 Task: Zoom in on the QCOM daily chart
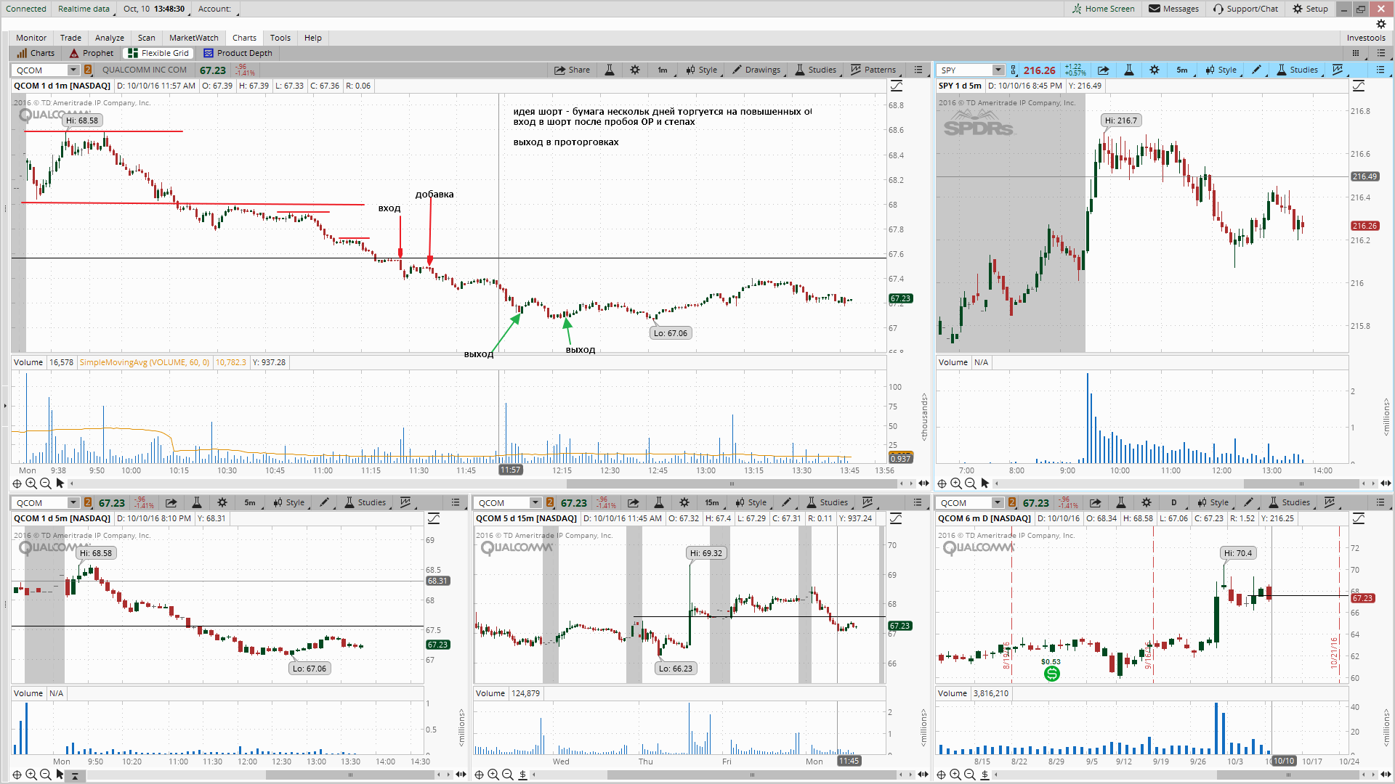coord(955,775)
